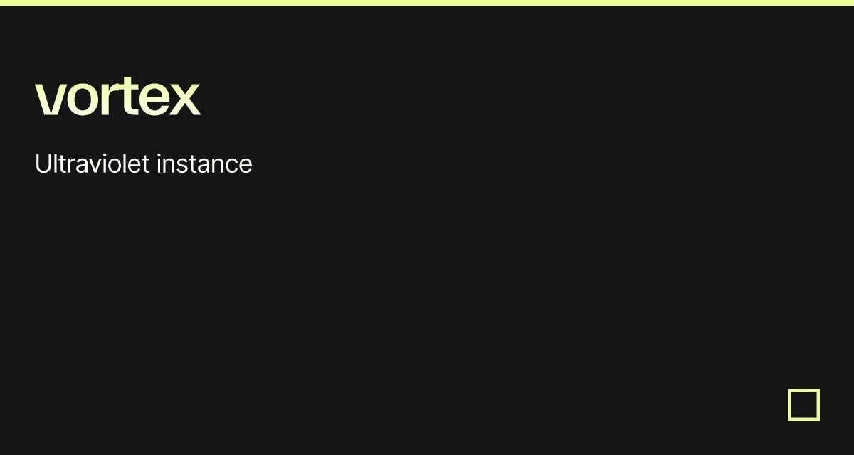The height and width of the screenshot is (455, 854).
Task: Click the left edge of square icon
Action: 790,405
